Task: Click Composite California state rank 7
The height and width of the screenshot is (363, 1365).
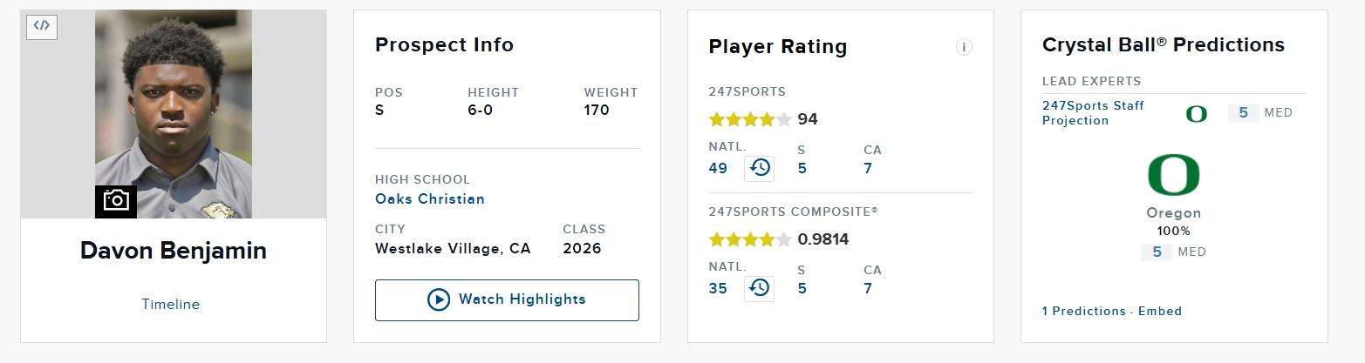Action: point(868,288)
